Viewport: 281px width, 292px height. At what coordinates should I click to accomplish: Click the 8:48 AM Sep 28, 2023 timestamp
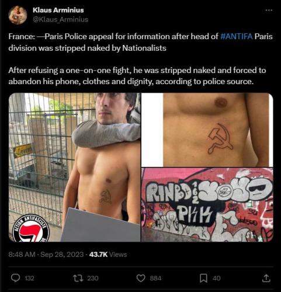(46, 255)
